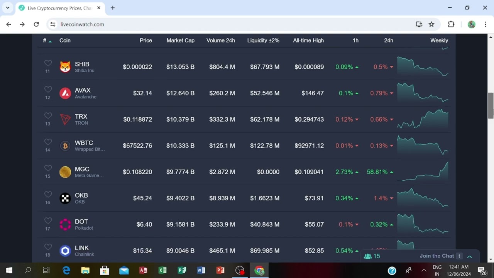494x278 pixels.
Task: Open Excel from the taskbar
Action: (x=162, y=270)
